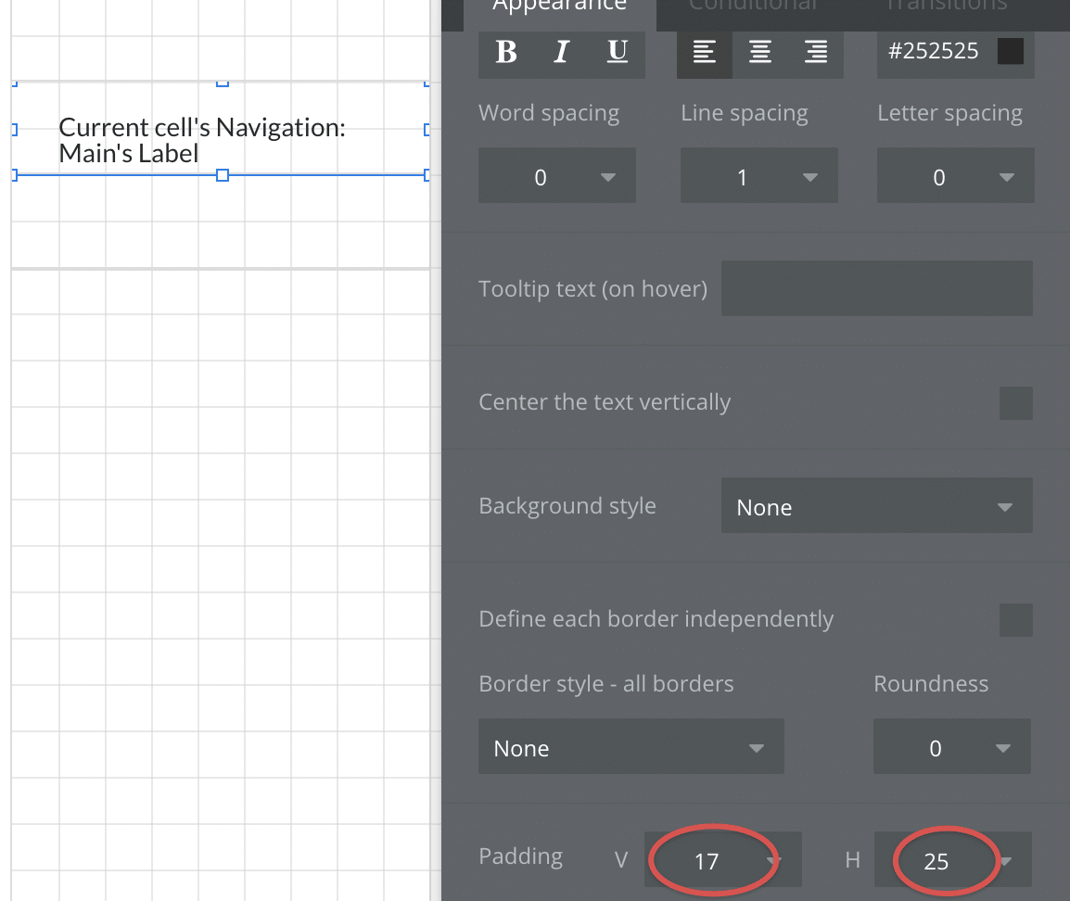
Task: Open Border style - all borders dropdown
Action: [631, 748]
